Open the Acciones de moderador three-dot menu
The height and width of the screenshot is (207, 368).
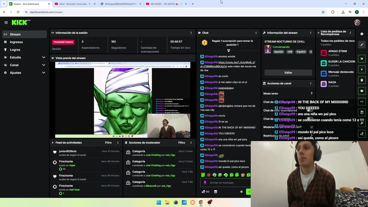tap(191, 143)
